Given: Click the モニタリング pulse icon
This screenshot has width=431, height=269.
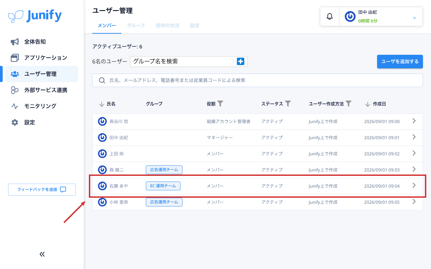Looking at the screenshot, I should coord(15,106).
